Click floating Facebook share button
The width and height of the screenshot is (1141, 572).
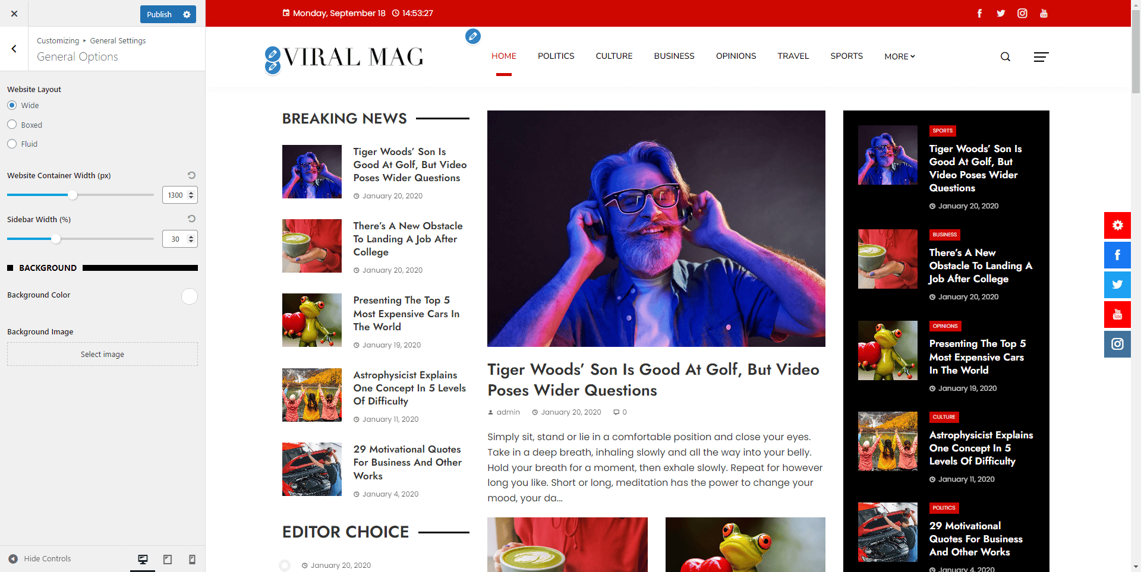(1117, 255)
